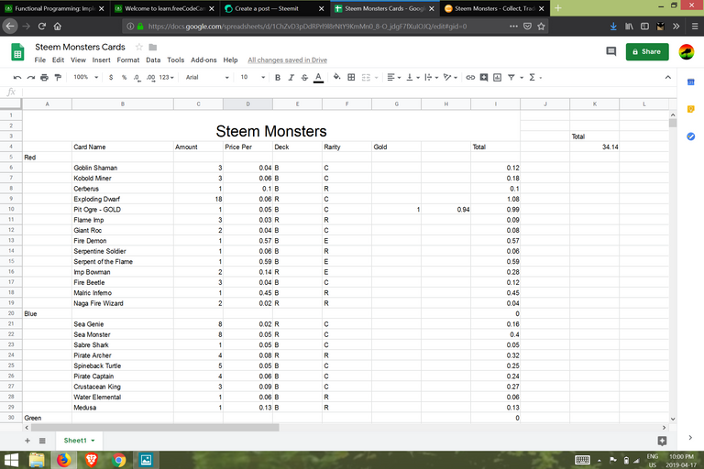Open the Arial font dropdown
The height and width of the screenshot is (469, 704).
tap(207, 78)
